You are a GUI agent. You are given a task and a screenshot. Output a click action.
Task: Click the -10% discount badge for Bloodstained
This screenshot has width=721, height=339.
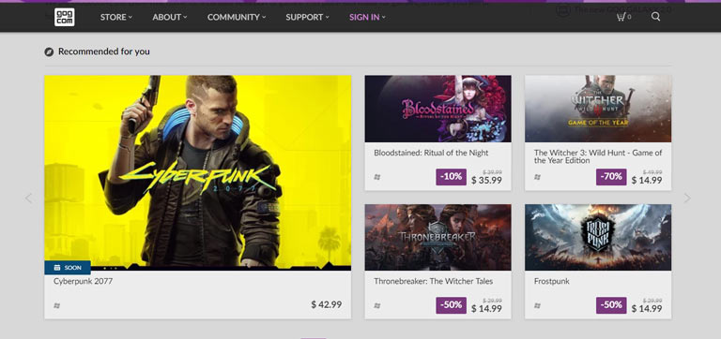click(x=451, y=177)
